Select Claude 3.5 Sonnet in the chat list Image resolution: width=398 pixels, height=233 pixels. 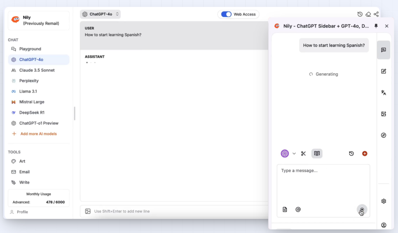pos(38,70)
